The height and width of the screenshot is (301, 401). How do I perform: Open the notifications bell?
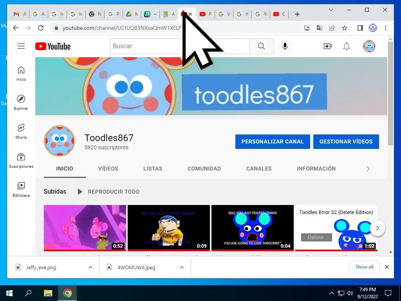tap(346, 46)
